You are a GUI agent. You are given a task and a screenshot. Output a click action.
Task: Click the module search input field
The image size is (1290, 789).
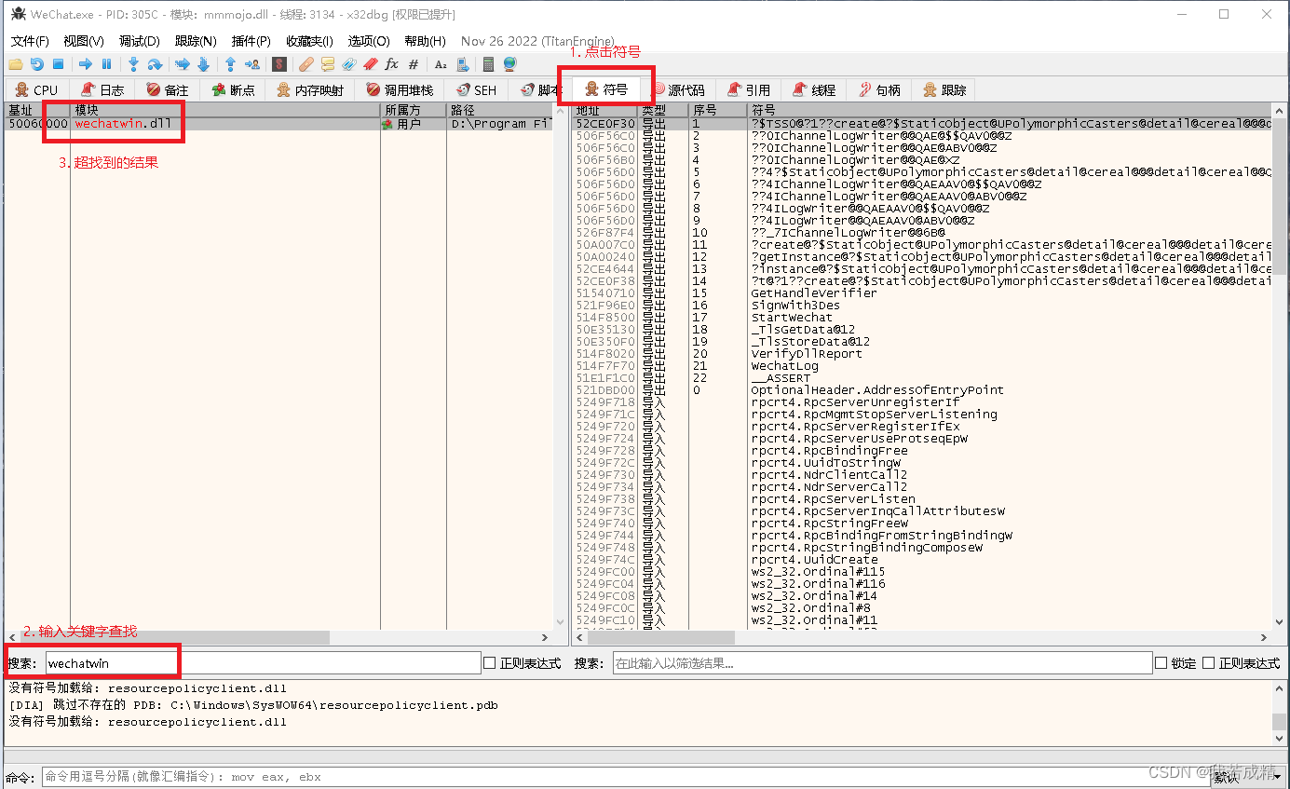262,663
